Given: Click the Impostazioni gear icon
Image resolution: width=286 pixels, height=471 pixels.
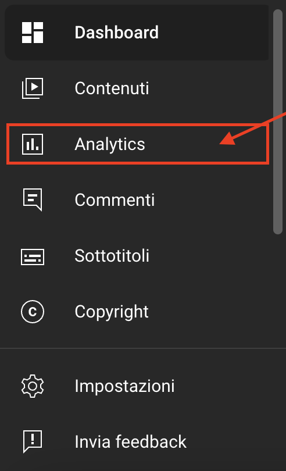Looking at the screenshot, I should 33,386.
